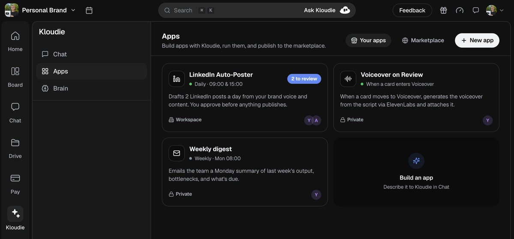
Task: Click the gift icon in top bar
Action: (443, 10)
